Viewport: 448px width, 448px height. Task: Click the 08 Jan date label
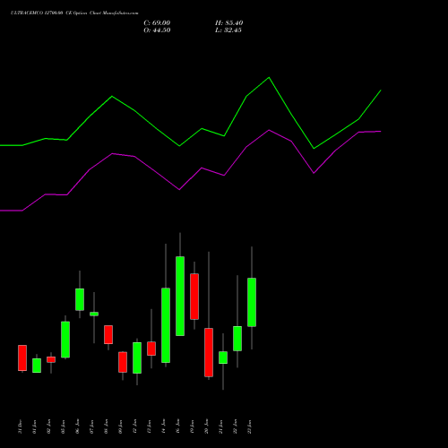click(106, 426)
